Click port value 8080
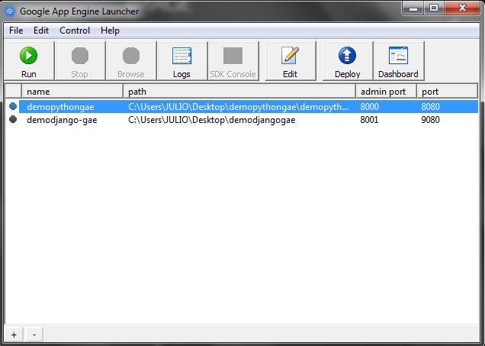Image resolution: width=485 pixels, height=346 pixels. (x=430, y=107)
